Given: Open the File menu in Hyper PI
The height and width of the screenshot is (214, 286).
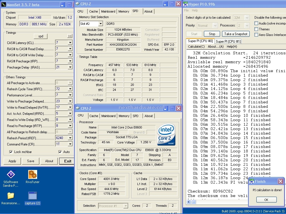Looking at the screenshot, I should [x=186, y=10].
